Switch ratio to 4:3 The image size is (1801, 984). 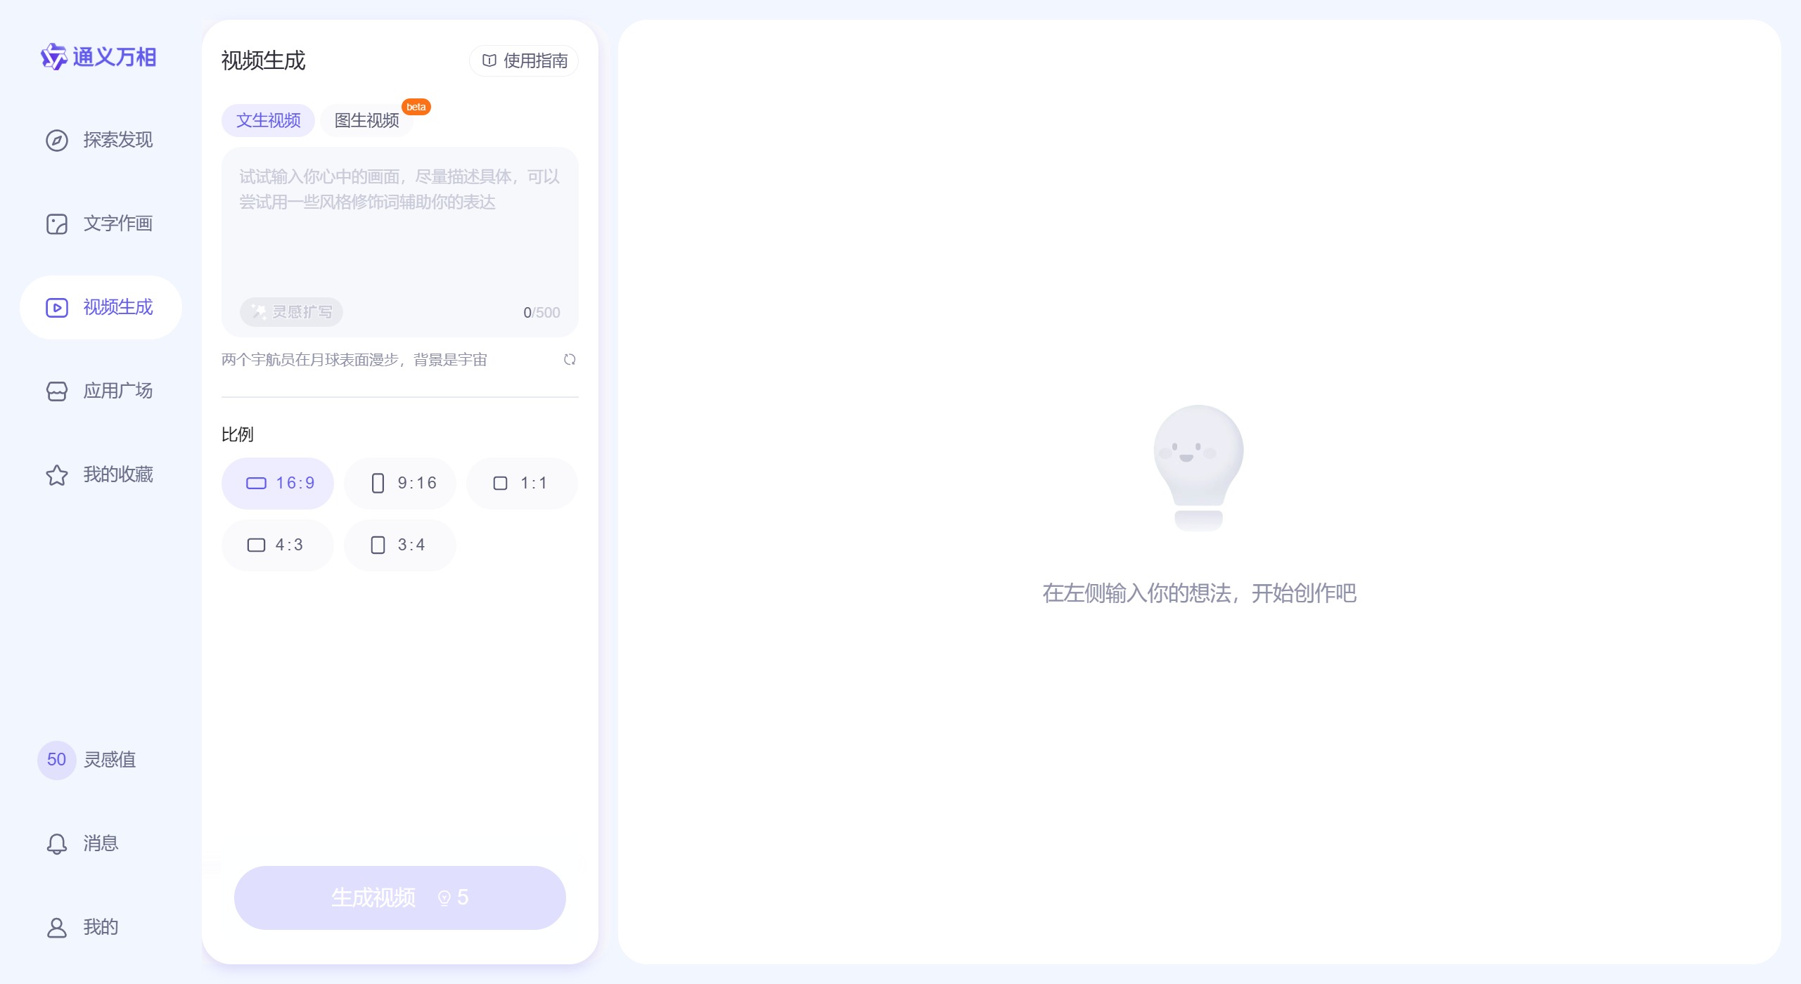(277, 545)
